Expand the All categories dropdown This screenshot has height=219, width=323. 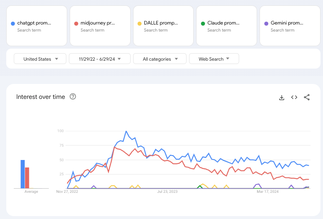coord(160,59)
